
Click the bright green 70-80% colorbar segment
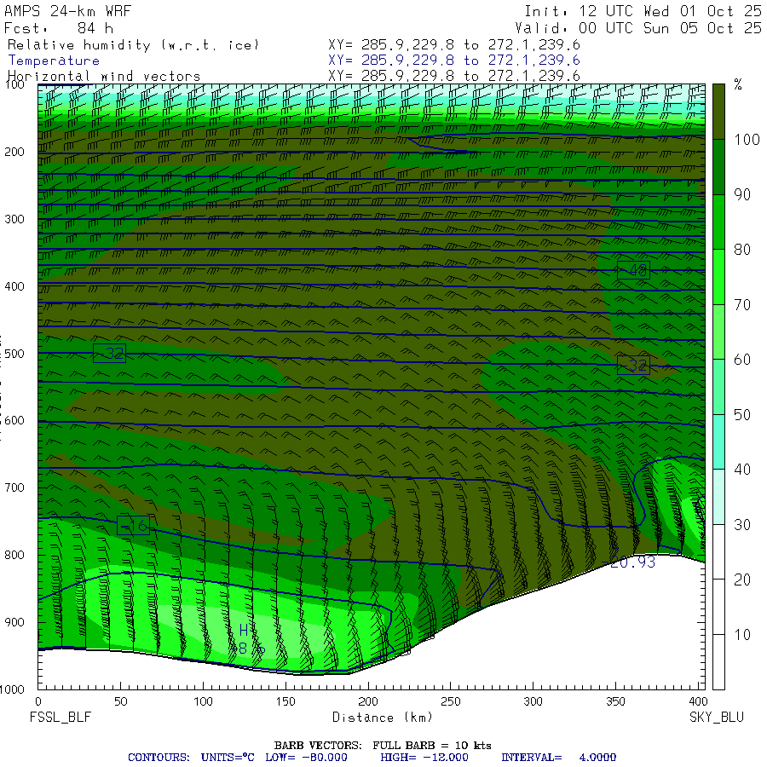[x=718, y=277]
